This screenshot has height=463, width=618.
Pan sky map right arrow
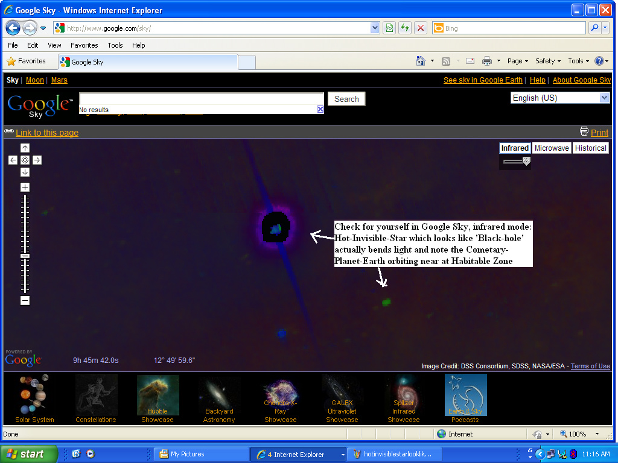[x=37, y=160]
